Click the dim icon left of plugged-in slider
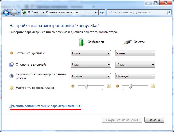The height and width of the screenshot is (132, 174). click(117, 86)
